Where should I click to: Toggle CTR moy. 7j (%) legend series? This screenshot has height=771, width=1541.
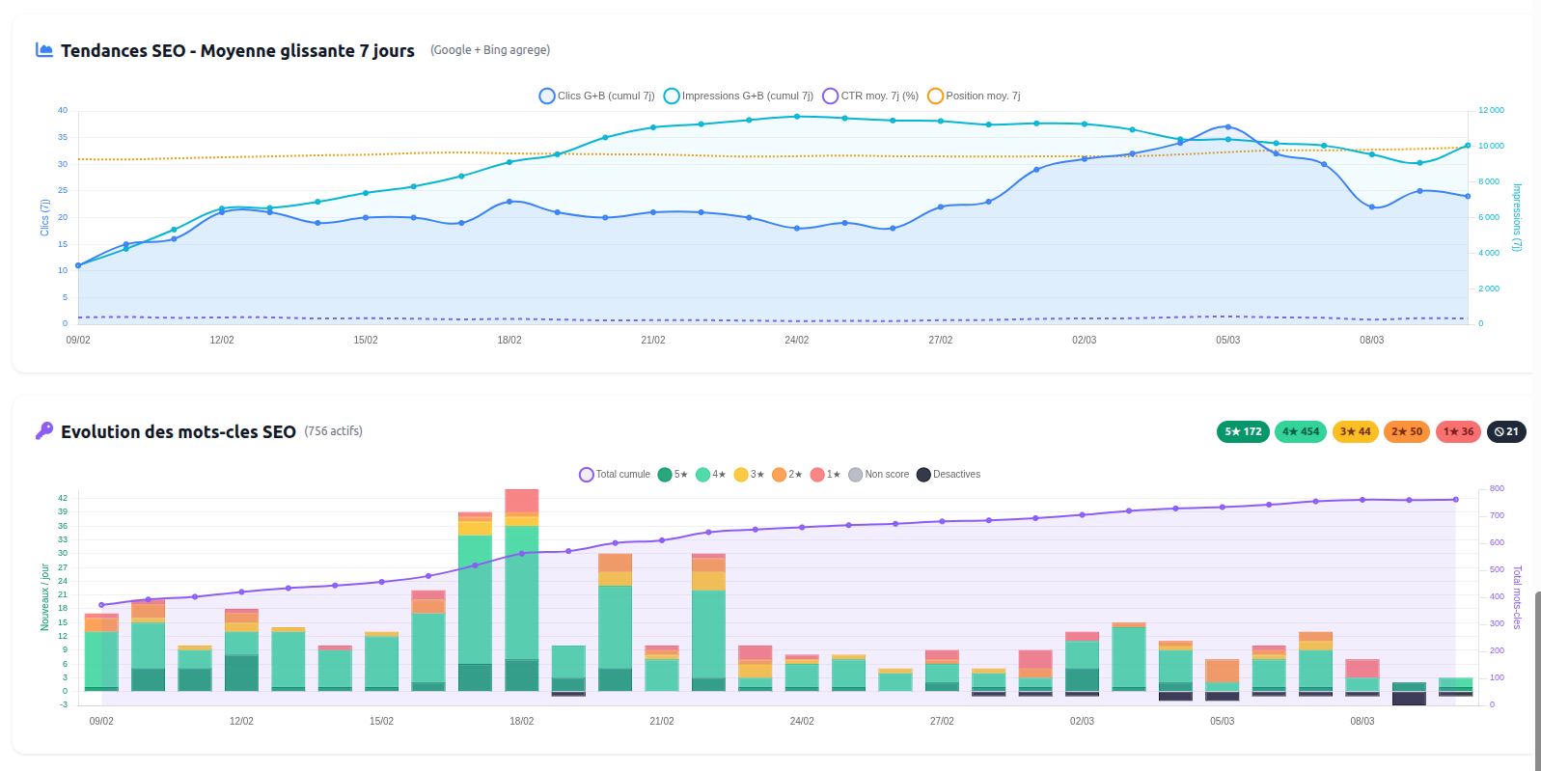point(870,96)
